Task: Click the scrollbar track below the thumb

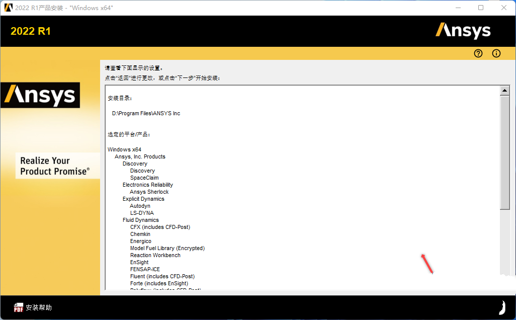Action: coord(504,242)
